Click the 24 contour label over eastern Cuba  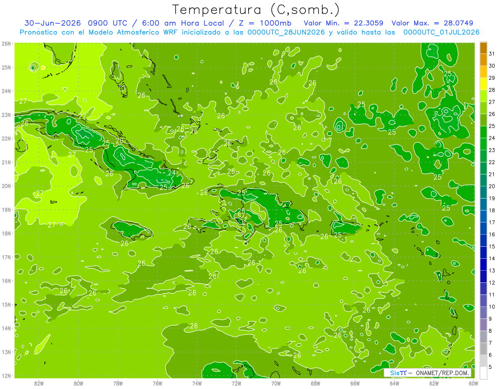tap(172, 172)
